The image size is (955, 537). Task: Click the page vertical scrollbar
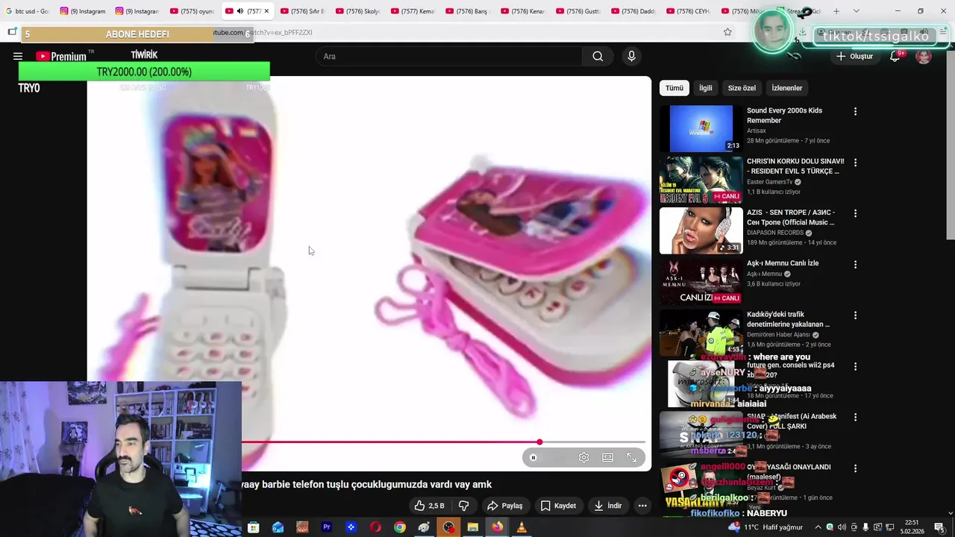(950, 146)
